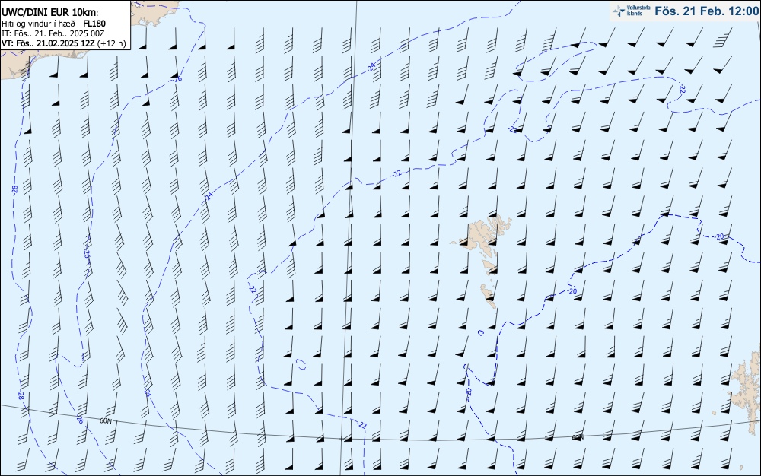
Task: Click 'VT: Fös.. 21.02.2025 12Z (+12 h)' line
Action: click(64, 43)
